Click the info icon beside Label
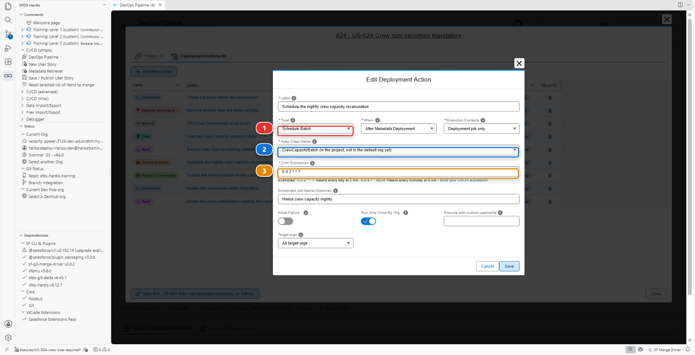 (x=294, y=98)
